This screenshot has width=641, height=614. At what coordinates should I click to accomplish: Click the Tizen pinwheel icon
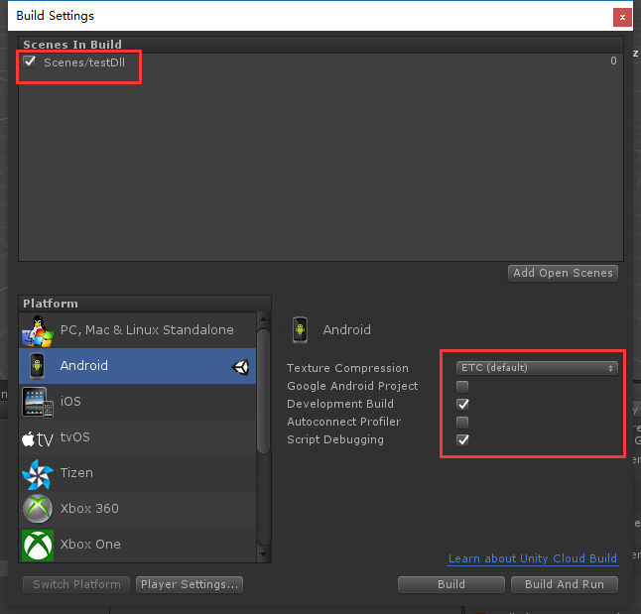click(x=37, y=474)
